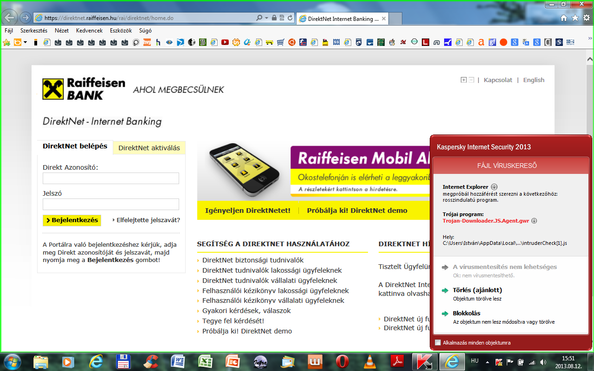Open 'Gyakori kérdések, válaszok' link
Image resolution: width=594 pixels, height=371 pixels.
click(x=246, y=311)
